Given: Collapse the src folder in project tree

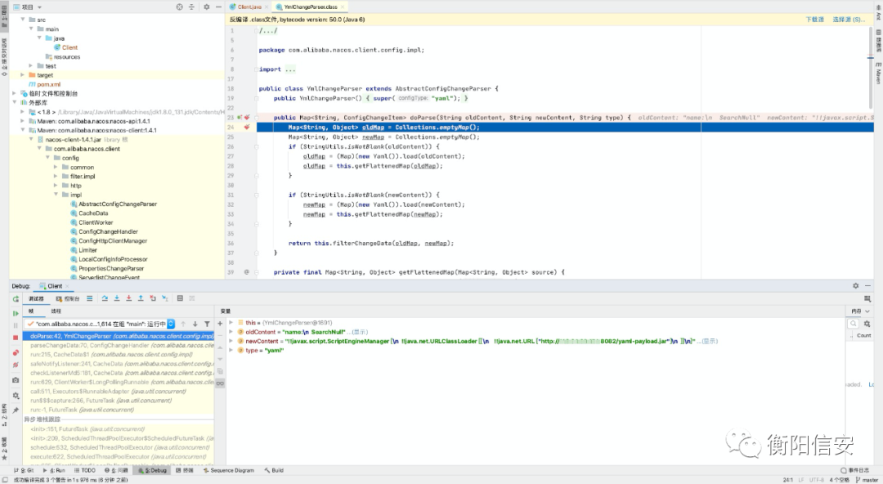Looking at the screenshot, I should pos(23,20).
